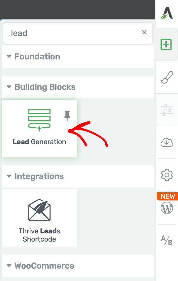Open the sliders settings panel icon
The image size is (178, 281).
(167, 110)
